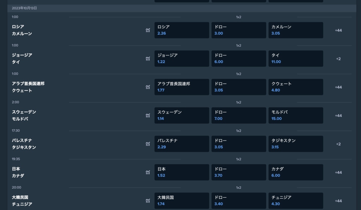361x210 pixels.
Task: Bet on 日本 at 1.52
Action: coord(182,172)
